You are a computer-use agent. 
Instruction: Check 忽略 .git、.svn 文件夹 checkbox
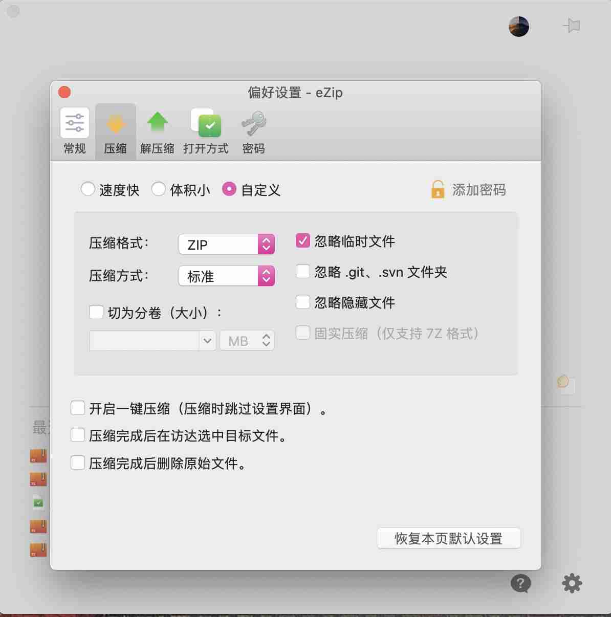click(x=303, y=271)
